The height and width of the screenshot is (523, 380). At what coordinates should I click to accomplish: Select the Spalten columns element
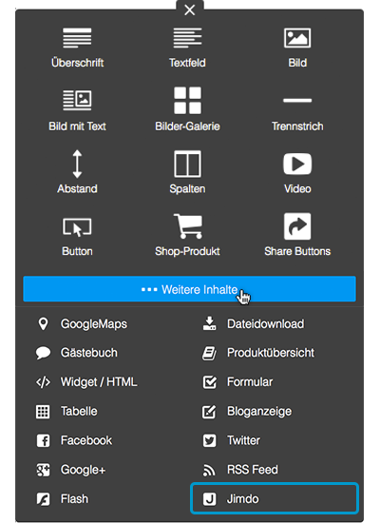coord(187,171)
